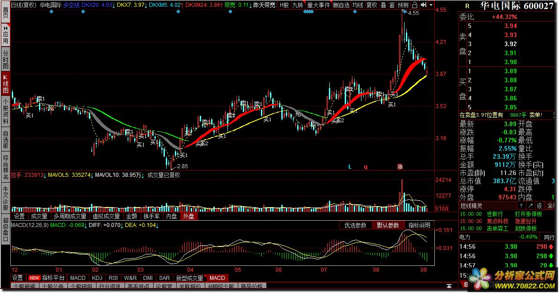Click the jump-to-end arrow icon
This screenshot has width=559, height=293.
pos(423,5)
